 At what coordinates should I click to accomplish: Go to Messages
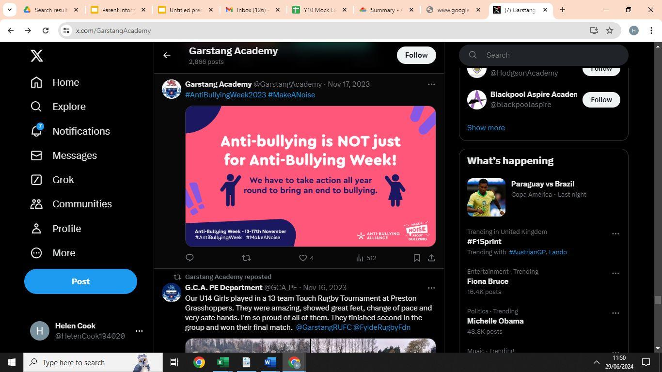pyautogui.click(x=63, y=155)
